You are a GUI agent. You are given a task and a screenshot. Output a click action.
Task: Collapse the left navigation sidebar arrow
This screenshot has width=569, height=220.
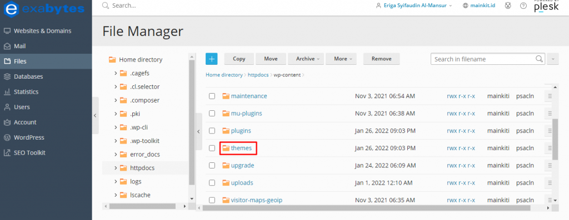point(95,115)
